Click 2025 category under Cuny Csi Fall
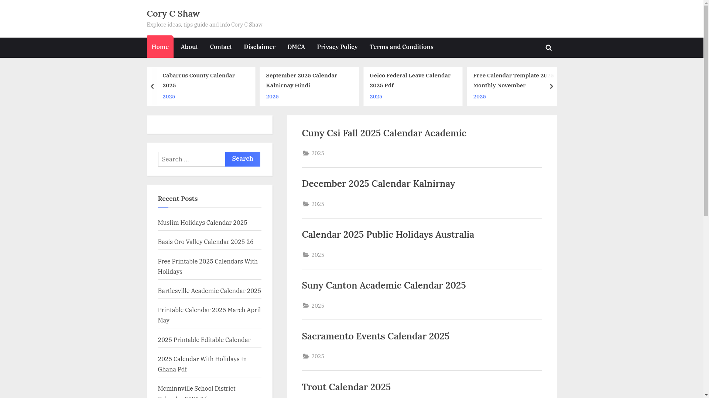The image size is (709, 398). [318, 153]
